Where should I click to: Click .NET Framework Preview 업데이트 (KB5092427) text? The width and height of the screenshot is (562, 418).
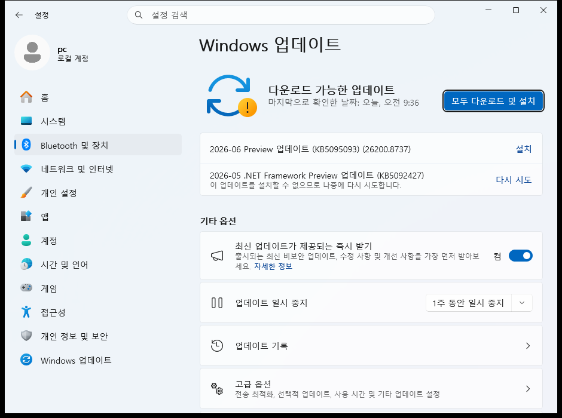coord(317,176)
